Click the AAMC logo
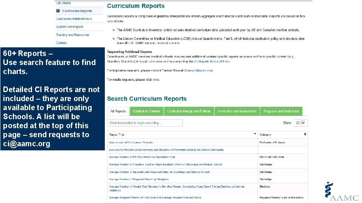The width and height of the screenshot is (362, 203). point(342,192)
